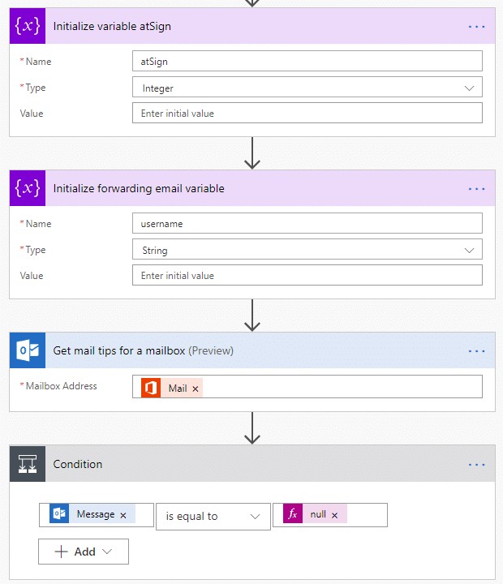
Task: Click the 'Mailbox Address' label
Action: click(x=61, y=386)
